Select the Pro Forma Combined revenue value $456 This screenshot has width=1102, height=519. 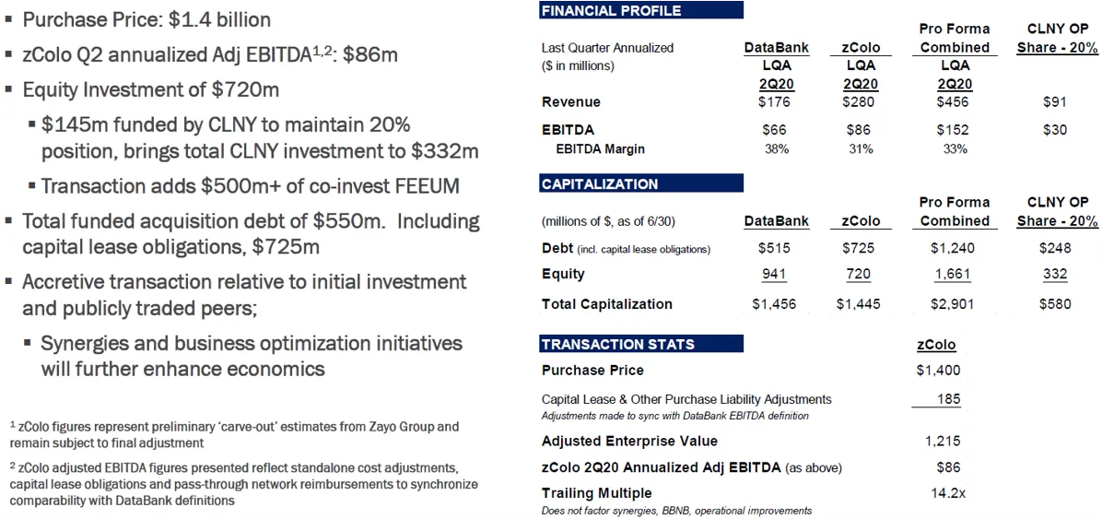[954, 102]
